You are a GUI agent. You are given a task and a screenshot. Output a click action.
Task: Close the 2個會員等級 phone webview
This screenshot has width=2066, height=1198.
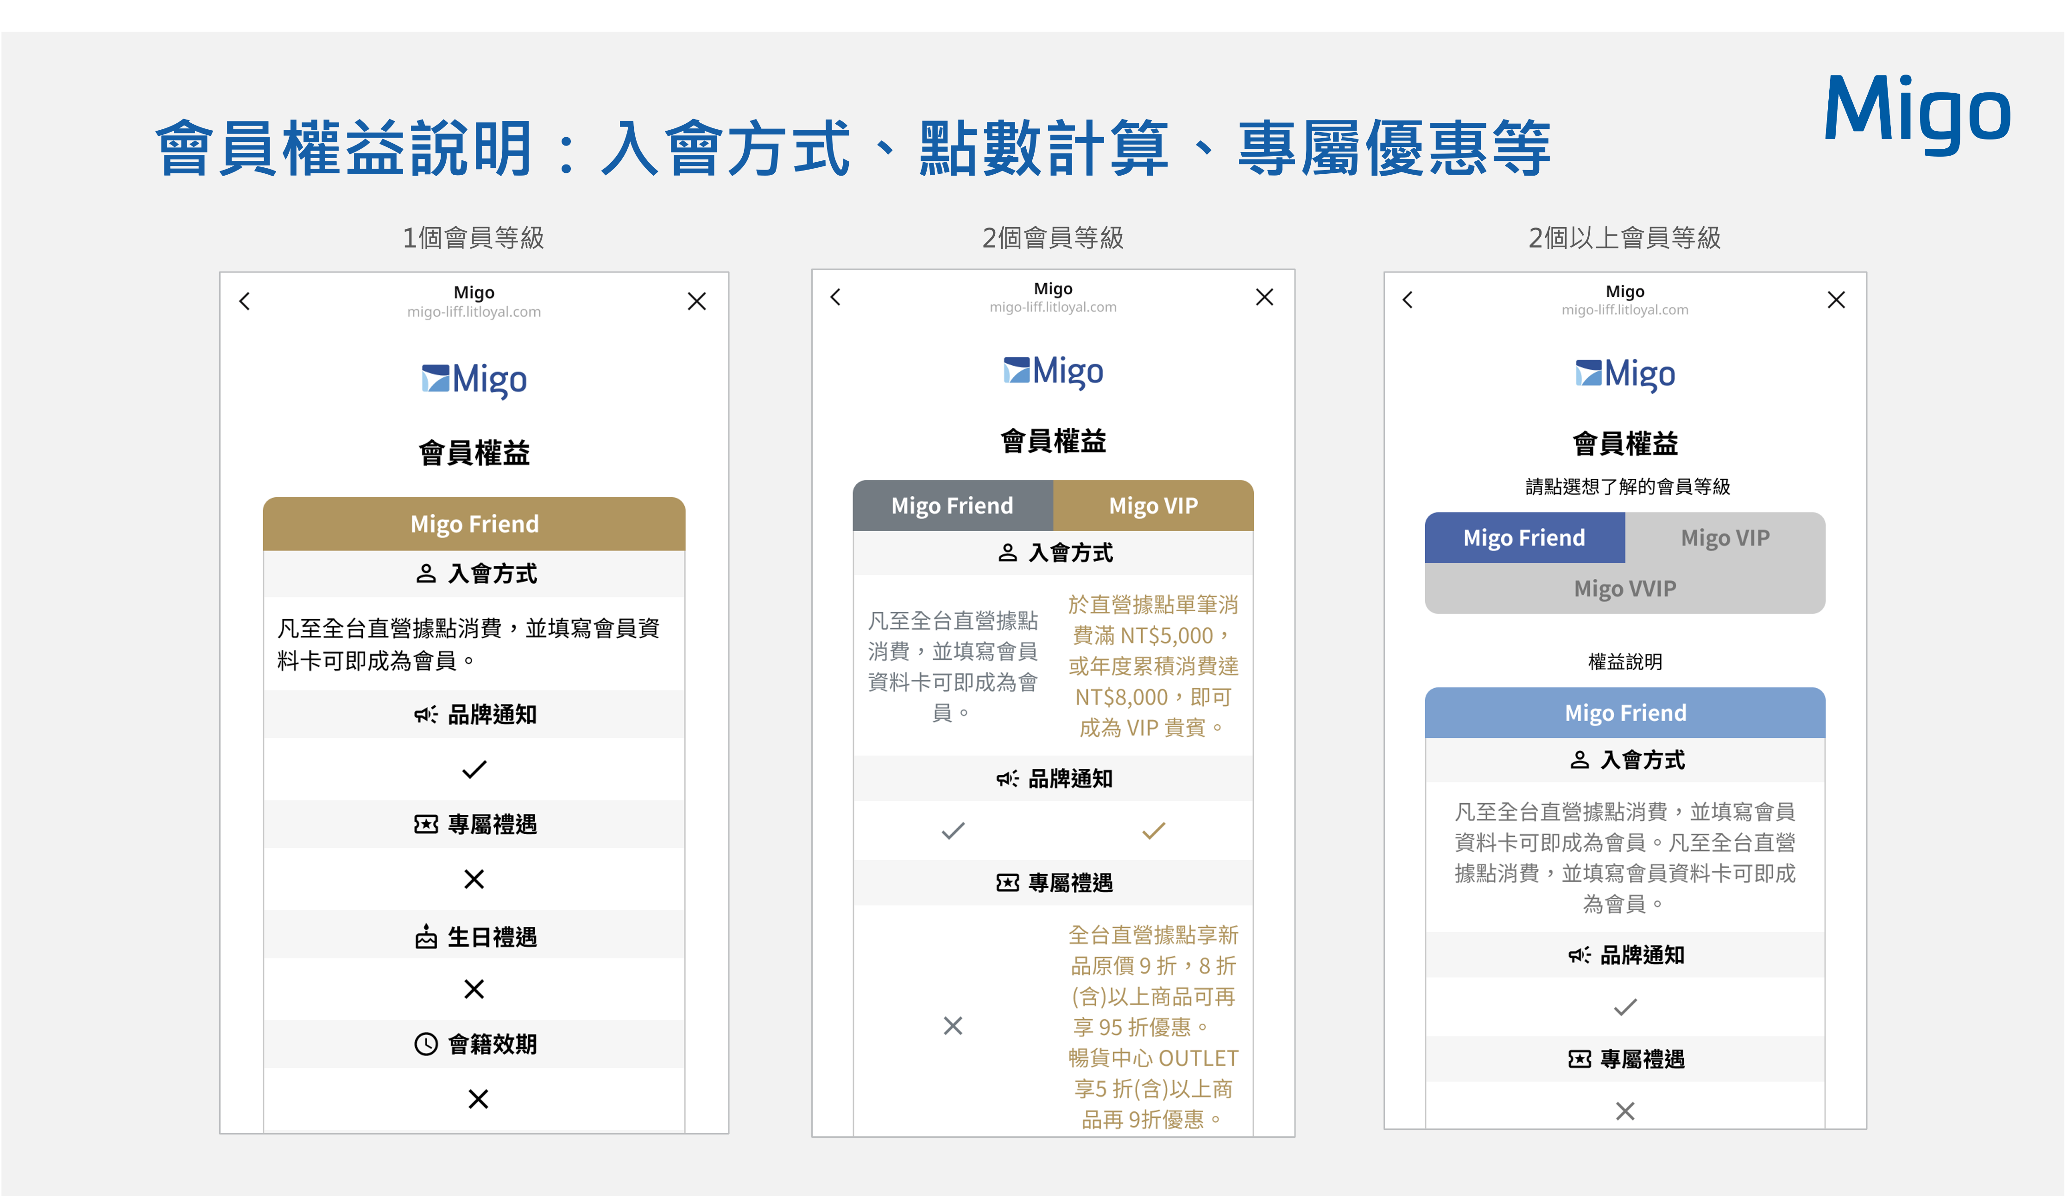[1264, 297]
